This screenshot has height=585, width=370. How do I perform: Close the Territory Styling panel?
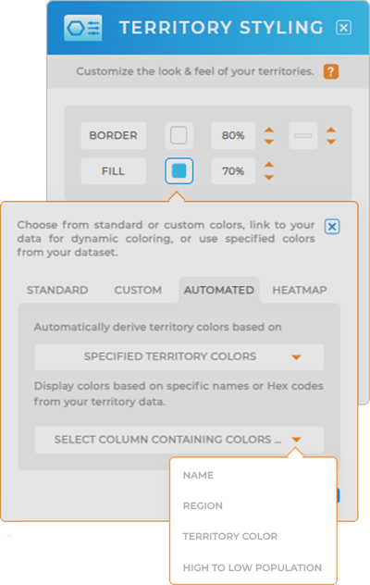[343, 28]
